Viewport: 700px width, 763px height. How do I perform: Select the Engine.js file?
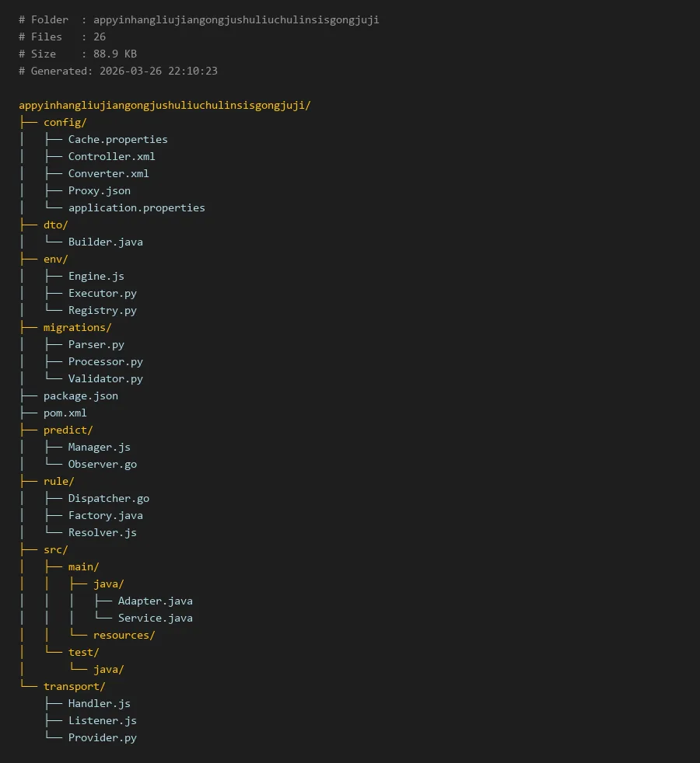coord(96,276)
